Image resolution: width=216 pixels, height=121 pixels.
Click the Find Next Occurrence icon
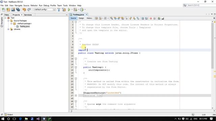[119, 18]
